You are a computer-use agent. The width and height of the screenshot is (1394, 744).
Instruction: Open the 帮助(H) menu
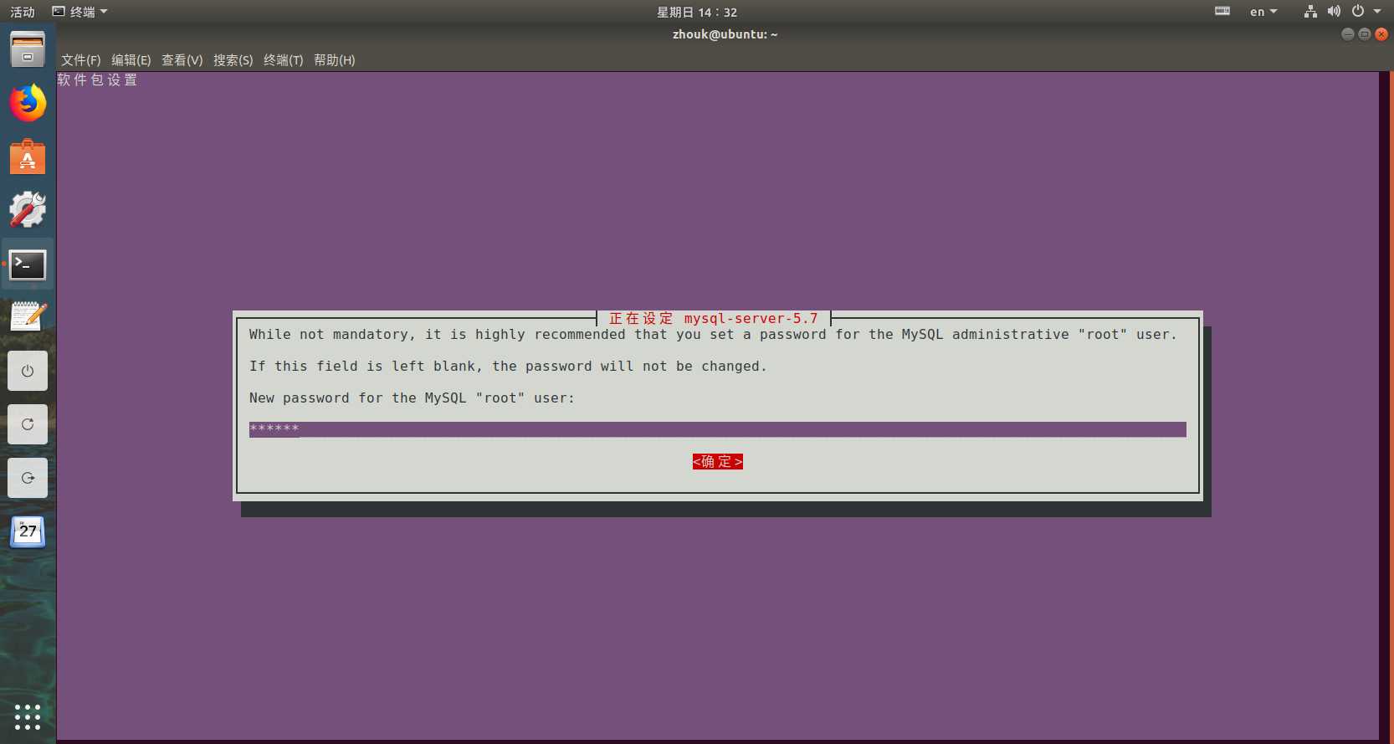pos(335,60)
